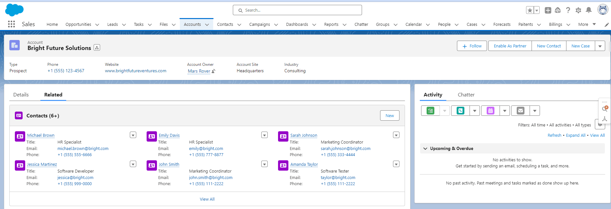Image resolution: width=611 pixels, height=209 pixels.
Task: Expand the Opportunities nav dropdown
Action: pos(97,25)
